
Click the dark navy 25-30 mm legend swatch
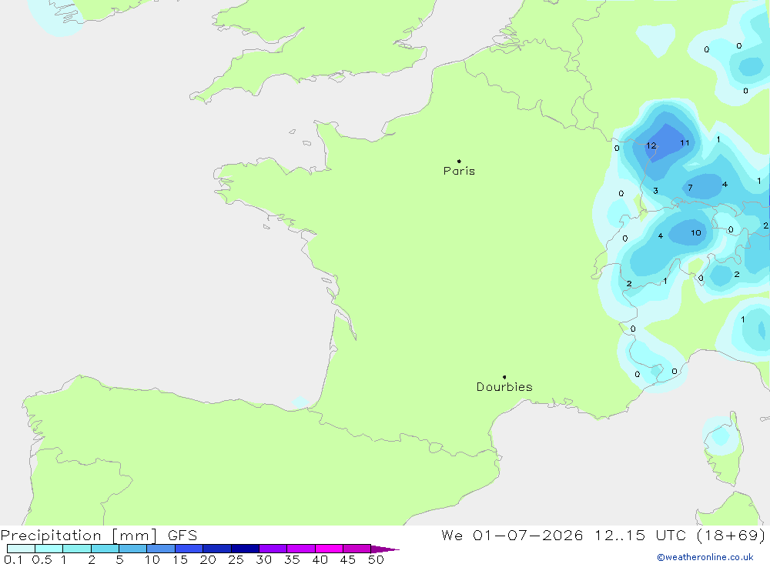click(x=245, y=549)
